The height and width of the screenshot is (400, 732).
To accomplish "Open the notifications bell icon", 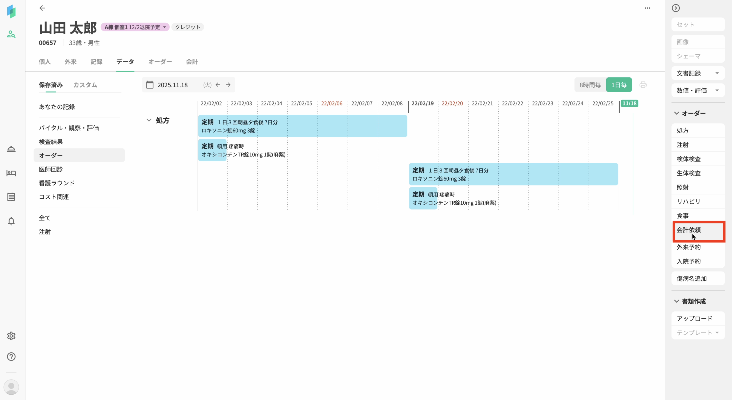I will tap(11, 221).
